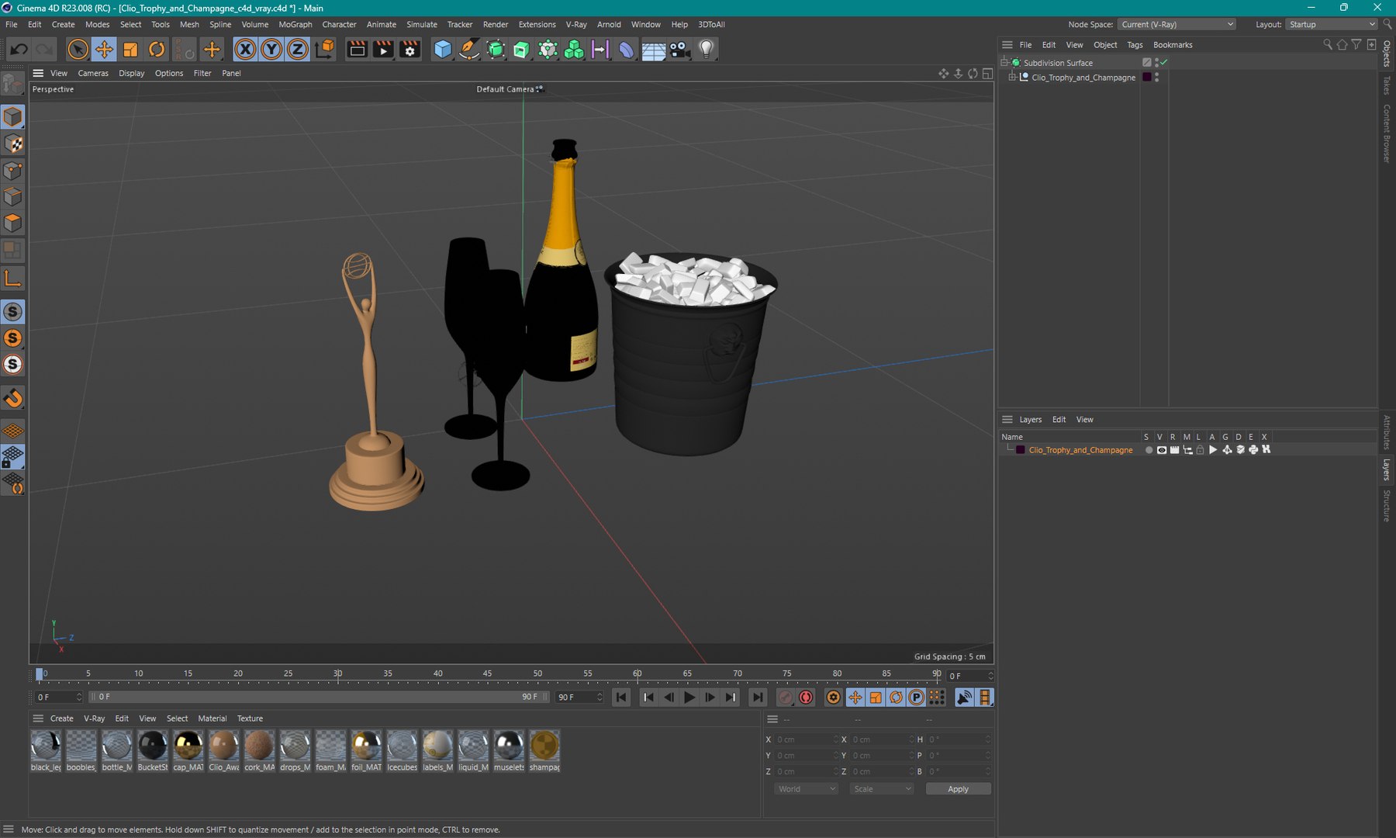Viewport: 1396px width, 838px height.
Task: Toggle layer lock icon
Action: point(1201,450)
